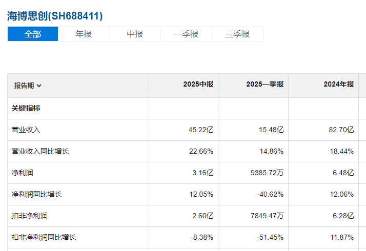Select the 2025一季报 column header
Screen dimensions: 366x251
[x=265, y=85]
